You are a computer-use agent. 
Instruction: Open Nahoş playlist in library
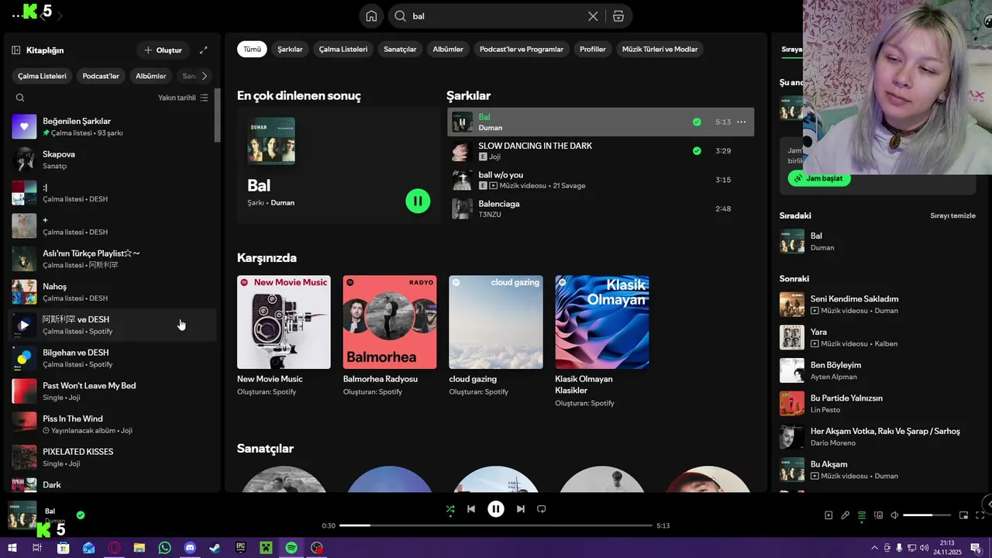[112, 292]
